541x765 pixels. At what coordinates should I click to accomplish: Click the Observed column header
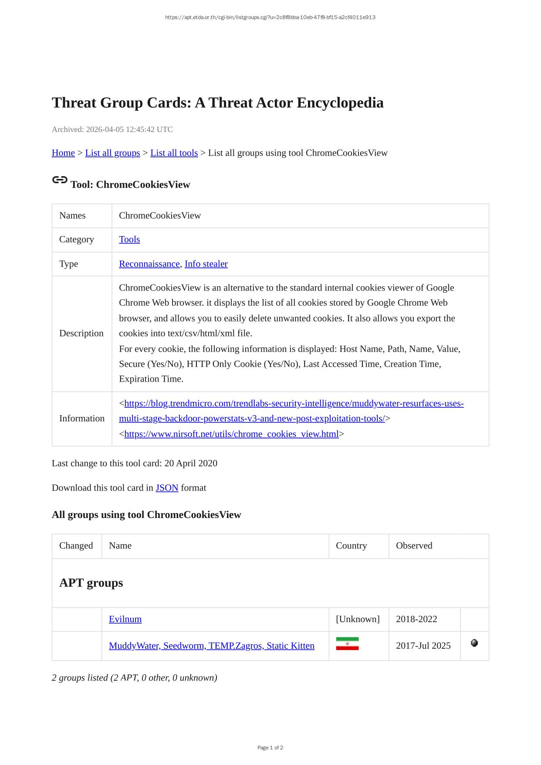click(414, 546)
